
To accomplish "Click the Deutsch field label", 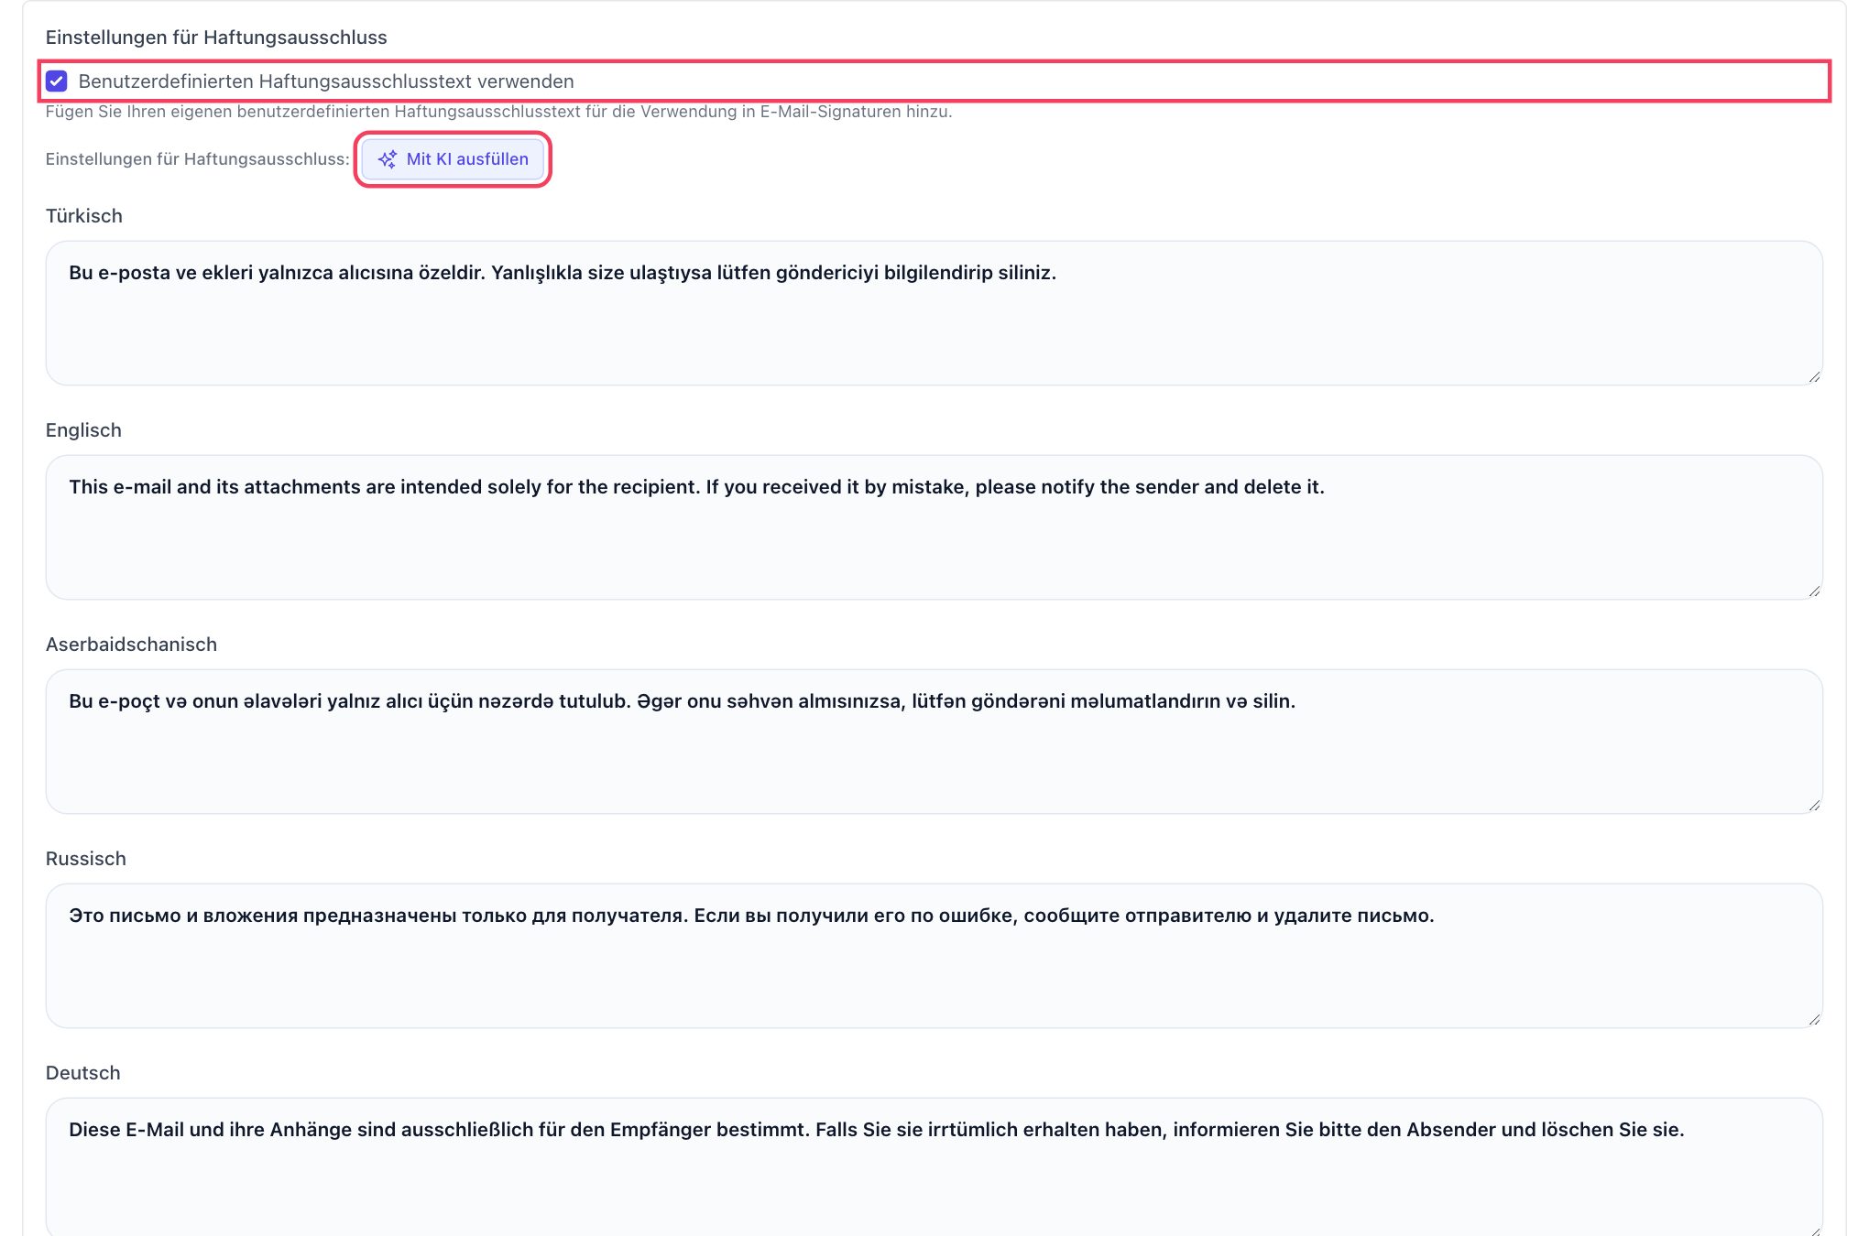I will pos(83,1073).
